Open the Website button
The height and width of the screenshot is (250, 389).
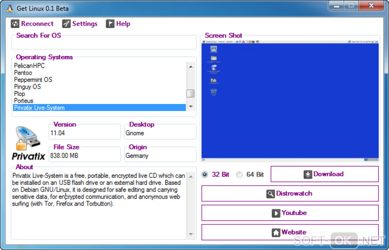290,232
